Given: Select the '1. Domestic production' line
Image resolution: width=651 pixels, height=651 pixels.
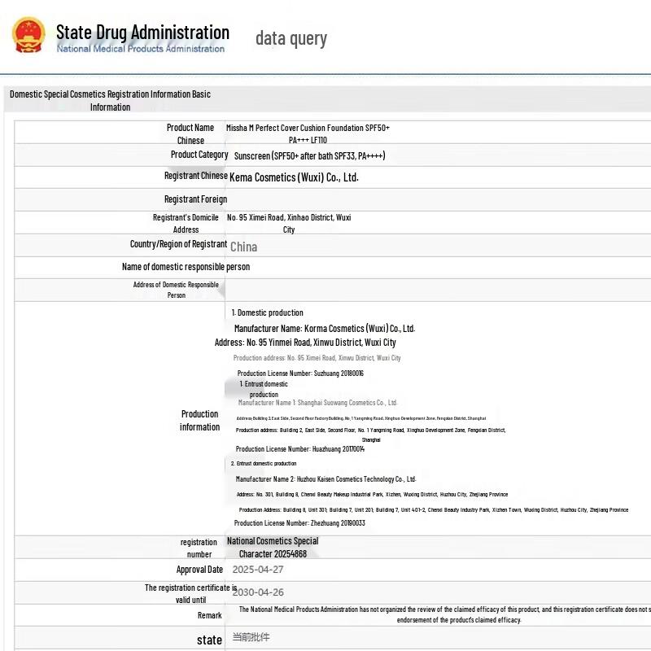Looking at the screenshot, I should [x=268, y=312].
